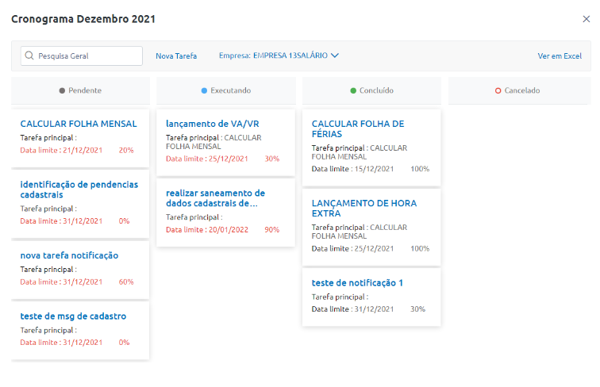Click the blue Executando status dot
The width and height of the screenshot is (600, 387).
point(204,91)
